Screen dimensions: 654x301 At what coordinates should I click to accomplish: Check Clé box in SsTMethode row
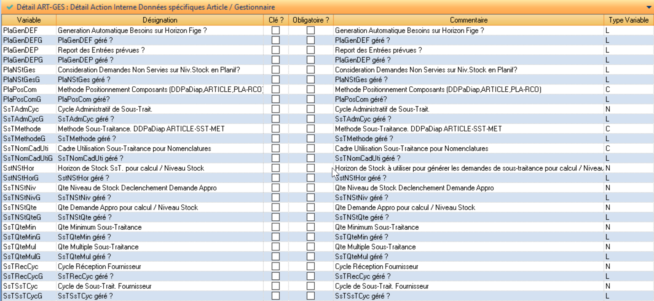[x=276, y=129]
